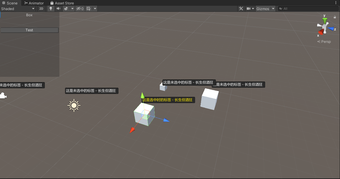The height and width of the screenshot is (179, 340).
Task: Toggle the scene rotation lock icon
Action: pos(335,17)
